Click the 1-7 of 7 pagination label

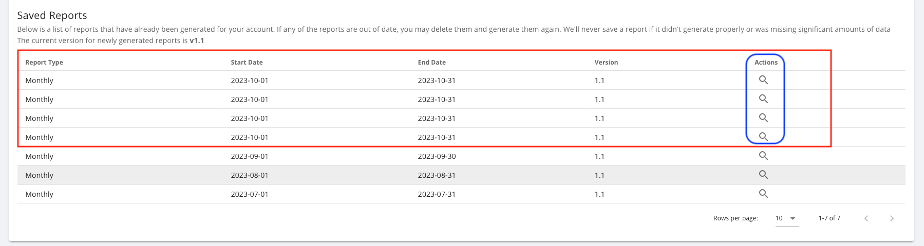point(829,218)
